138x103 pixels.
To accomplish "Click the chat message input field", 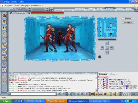I will tap(33, 94).
